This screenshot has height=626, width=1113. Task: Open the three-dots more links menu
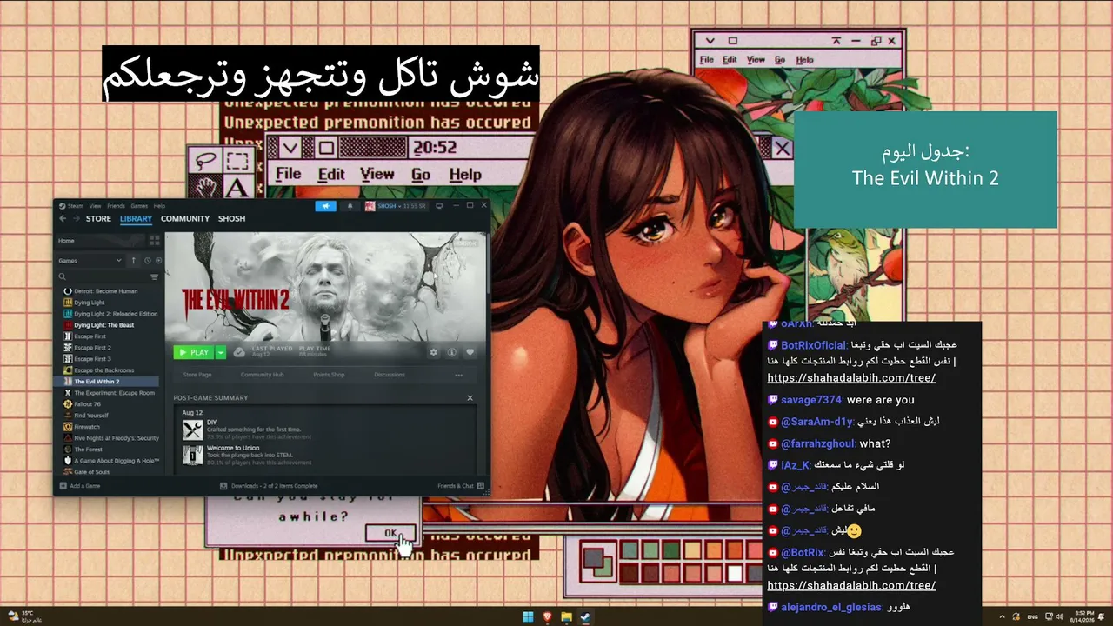[458, 375]
